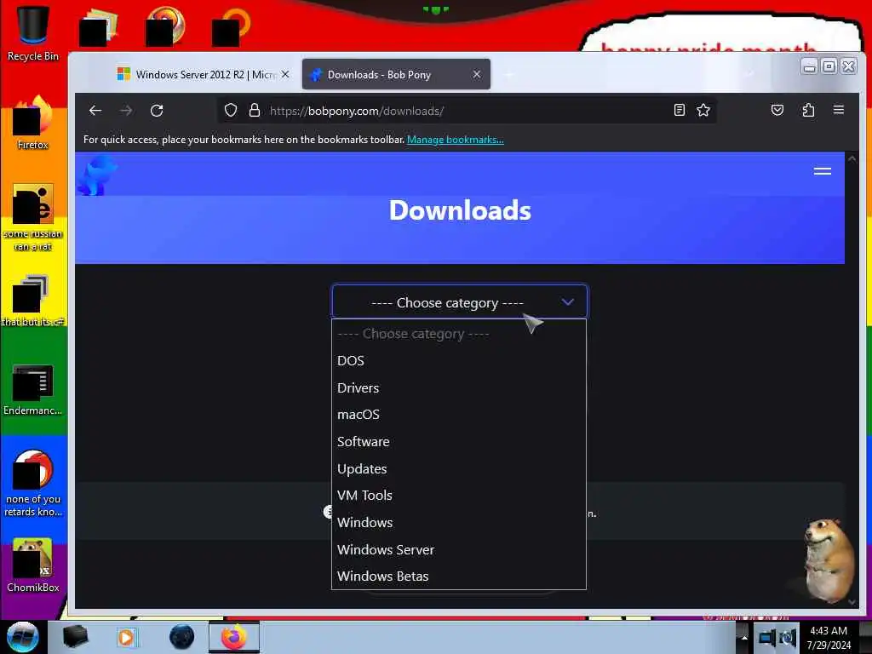Open the Extensions puzzle icon
This screenshot has height=654, width=872.
[808, 110]
